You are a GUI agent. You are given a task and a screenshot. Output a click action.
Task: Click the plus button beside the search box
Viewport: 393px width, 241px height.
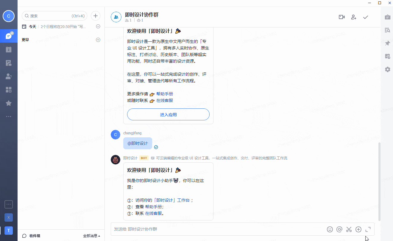click(96, 16)
